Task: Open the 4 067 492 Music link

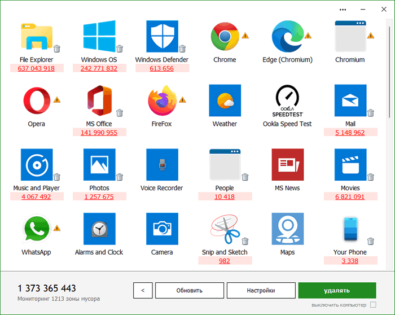Action: tap(36, 196)
